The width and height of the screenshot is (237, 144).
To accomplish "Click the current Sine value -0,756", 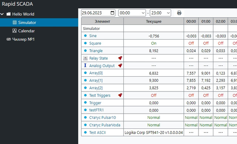I will click(154, 36).
